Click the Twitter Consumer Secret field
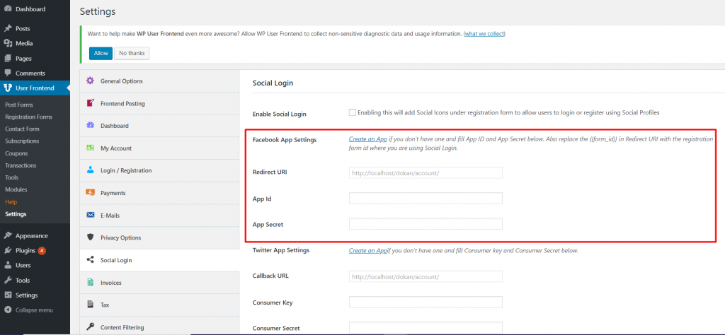Image resolution: width=725 pixels, height=335 pixels. pos(426,328)
